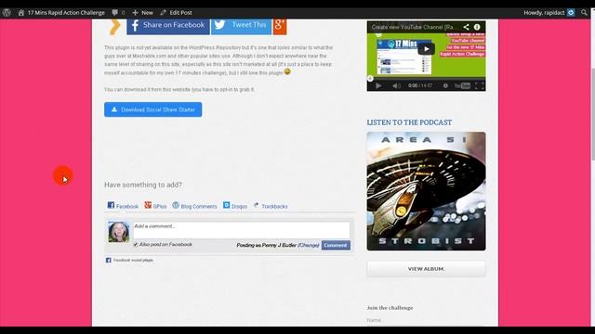Mute the video volume icon
Viewport: 595px width, 334px height.
396,85
